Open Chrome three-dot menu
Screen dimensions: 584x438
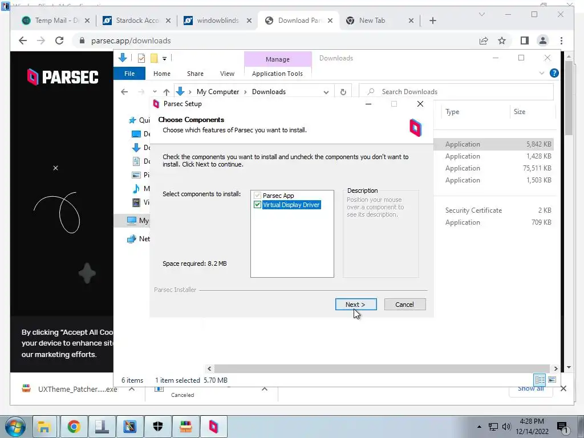561,40
